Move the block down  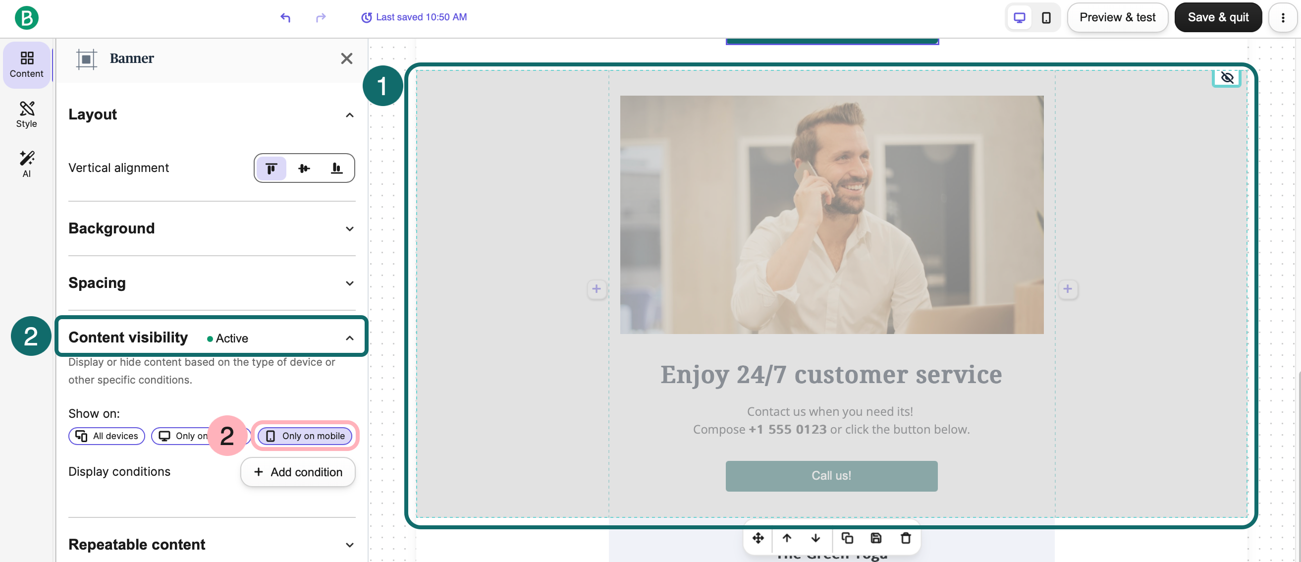pos(815,538)
